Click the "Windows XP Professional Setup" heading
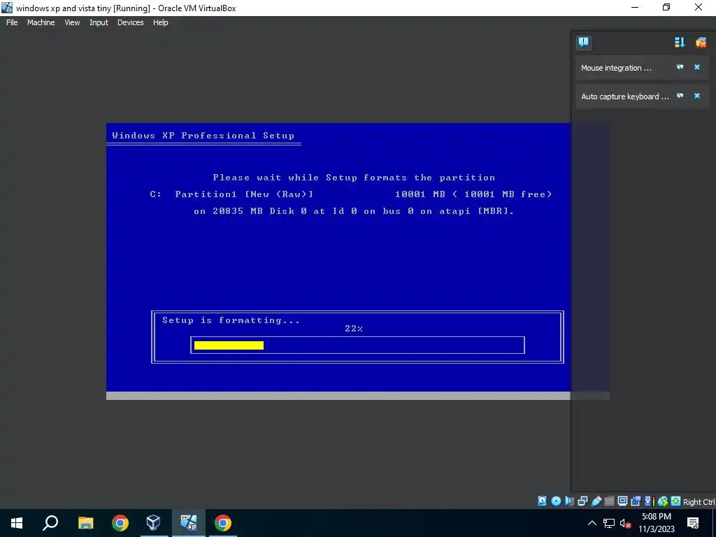This screenshot has height=537, width=716. pos(203,136)
